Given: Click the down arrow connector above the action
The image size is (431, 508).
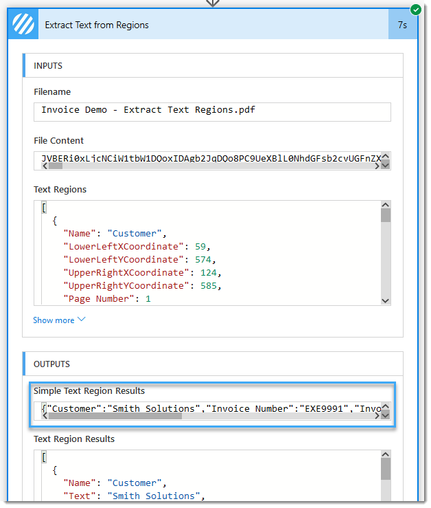Looking at the screenshot, I should 214,3.
